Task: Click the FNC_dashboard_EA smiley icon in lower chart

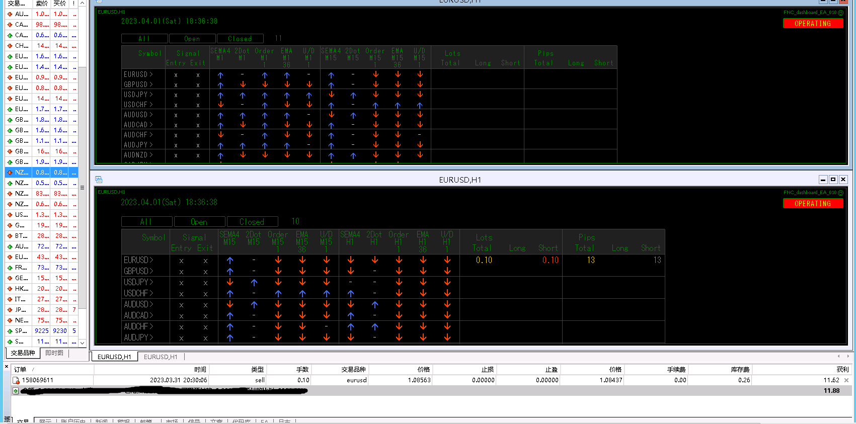Action: (840, 193)
